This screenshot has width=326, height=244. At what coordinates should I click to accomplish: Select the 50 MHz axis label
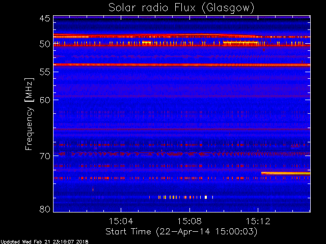click(x=45, y=44)
